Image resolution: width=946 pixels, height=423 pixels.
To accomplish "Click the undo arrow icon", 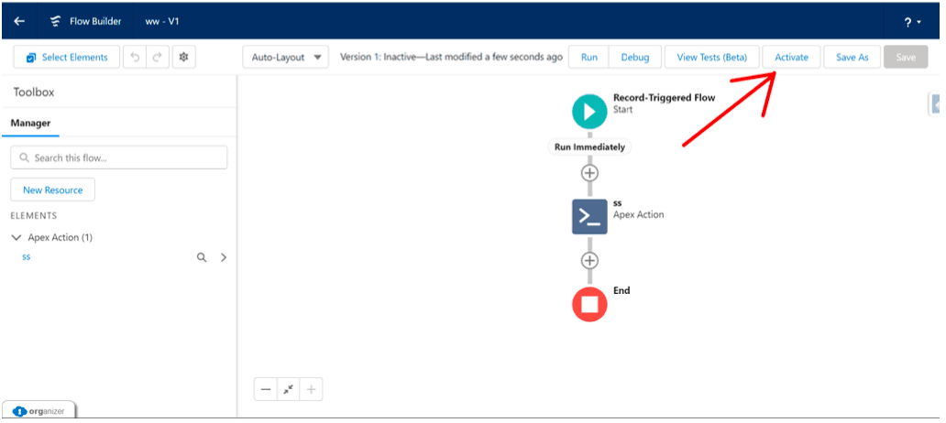I will 136,57.
